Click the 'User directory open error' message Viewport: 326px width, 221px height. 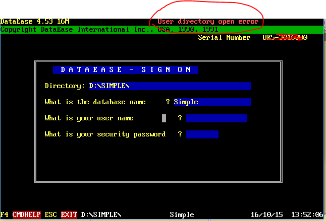coord(208,22)
